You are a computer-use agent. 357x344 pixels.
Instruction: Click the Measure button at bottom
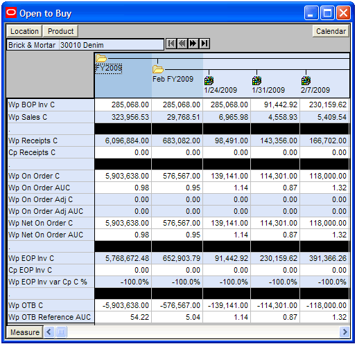tap(25, 332)
